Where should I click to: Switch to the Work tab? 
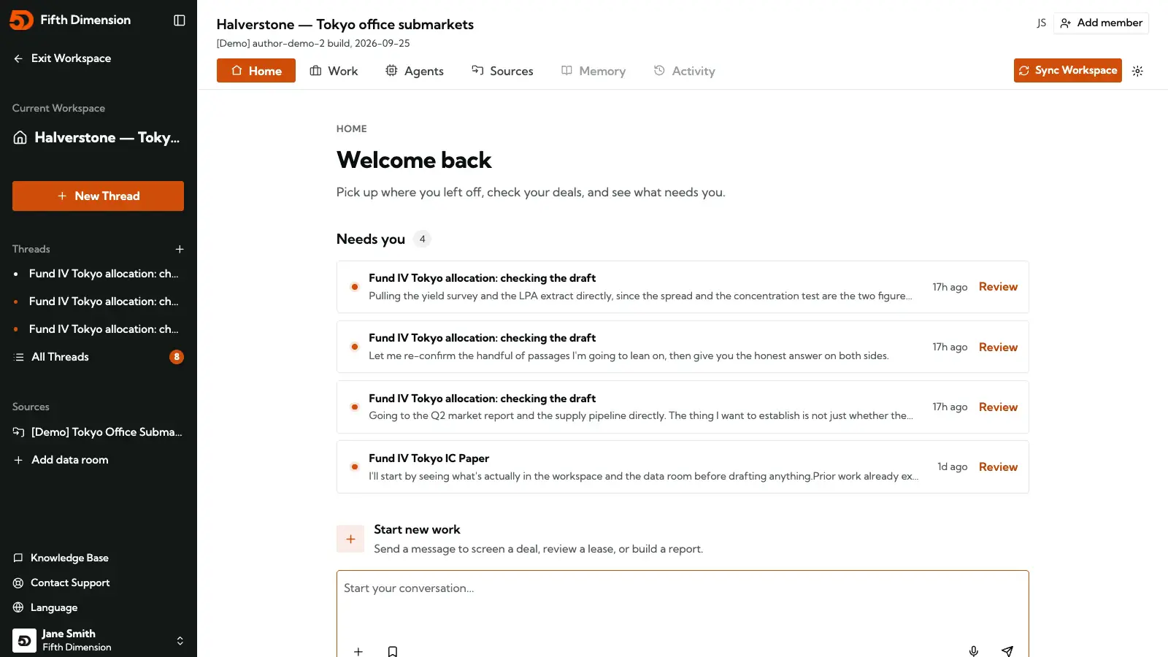click(334, 71)
